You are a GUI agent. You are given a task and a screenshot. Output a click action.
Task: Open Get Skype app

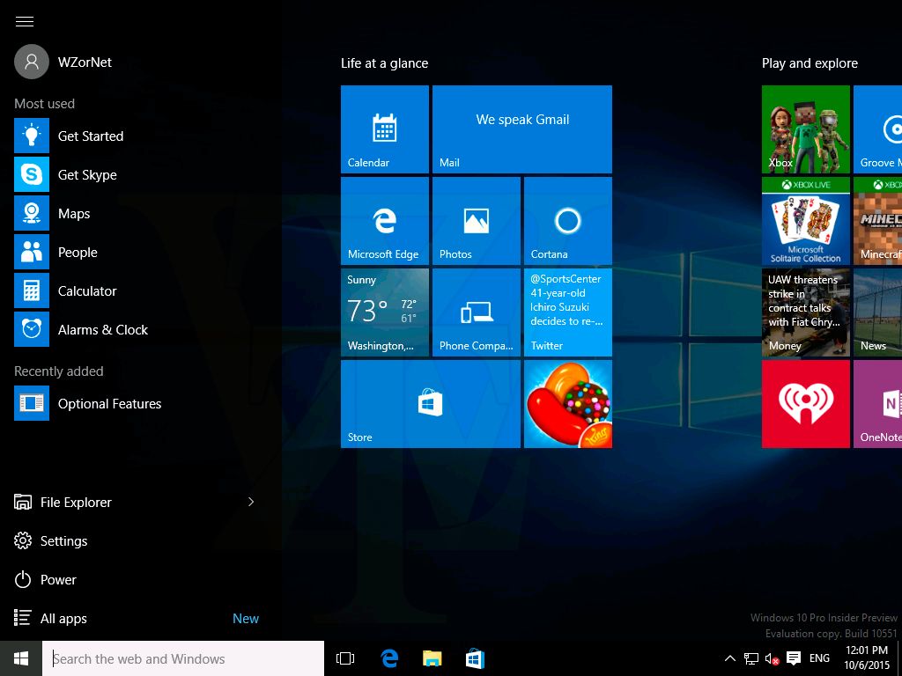[86, 175]
